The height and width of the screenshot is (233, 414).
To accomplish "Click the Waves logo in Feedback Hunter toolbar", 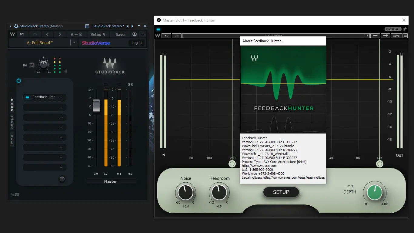I will [158, 36].
